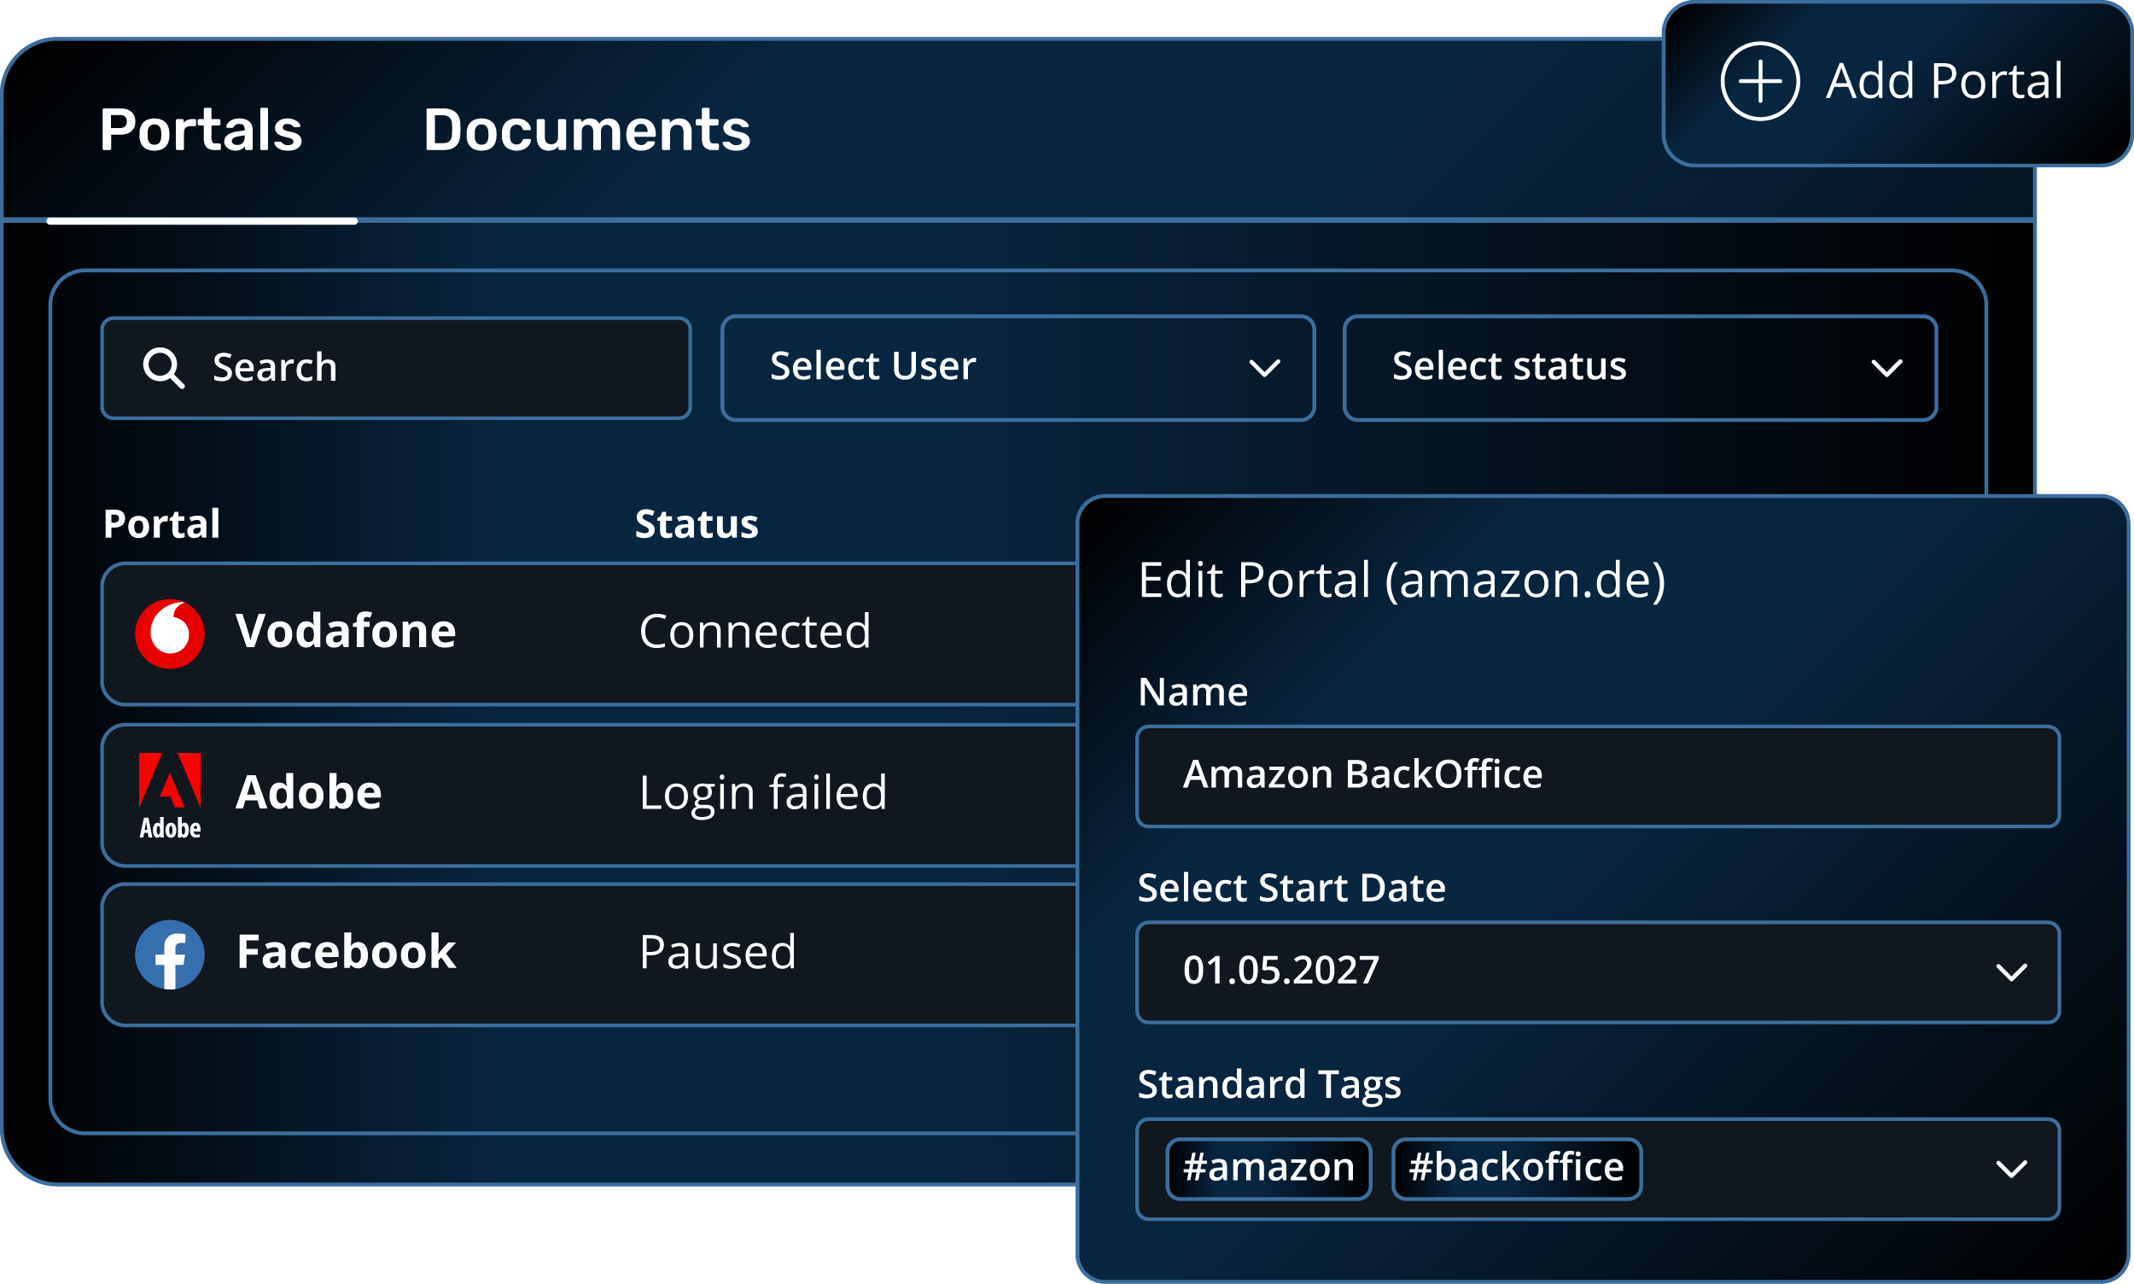Screen dimensions: 2134x1284
Task: Click the chevron in Select User
Action: (x=1265, y=370)
